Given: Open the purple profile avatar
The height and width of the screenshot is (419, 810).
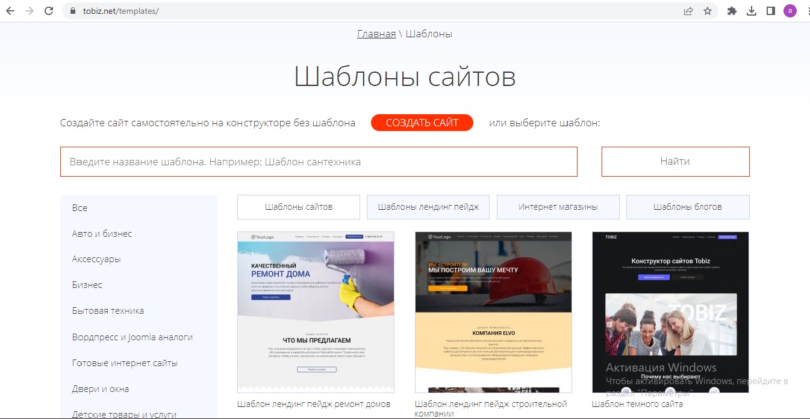Looking at the screenshot, I should (790, 11).
